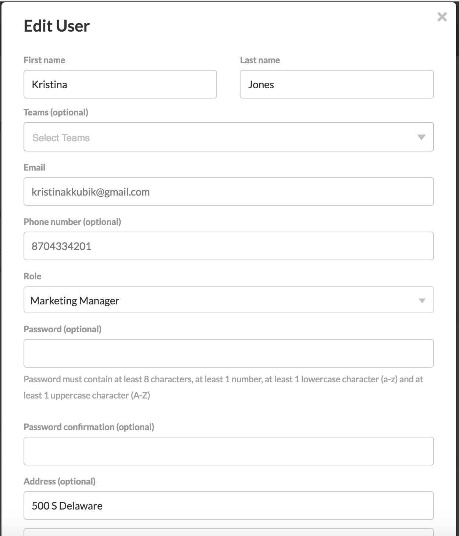Click the Role dropdown arrow icon

[x=422, y=301]
